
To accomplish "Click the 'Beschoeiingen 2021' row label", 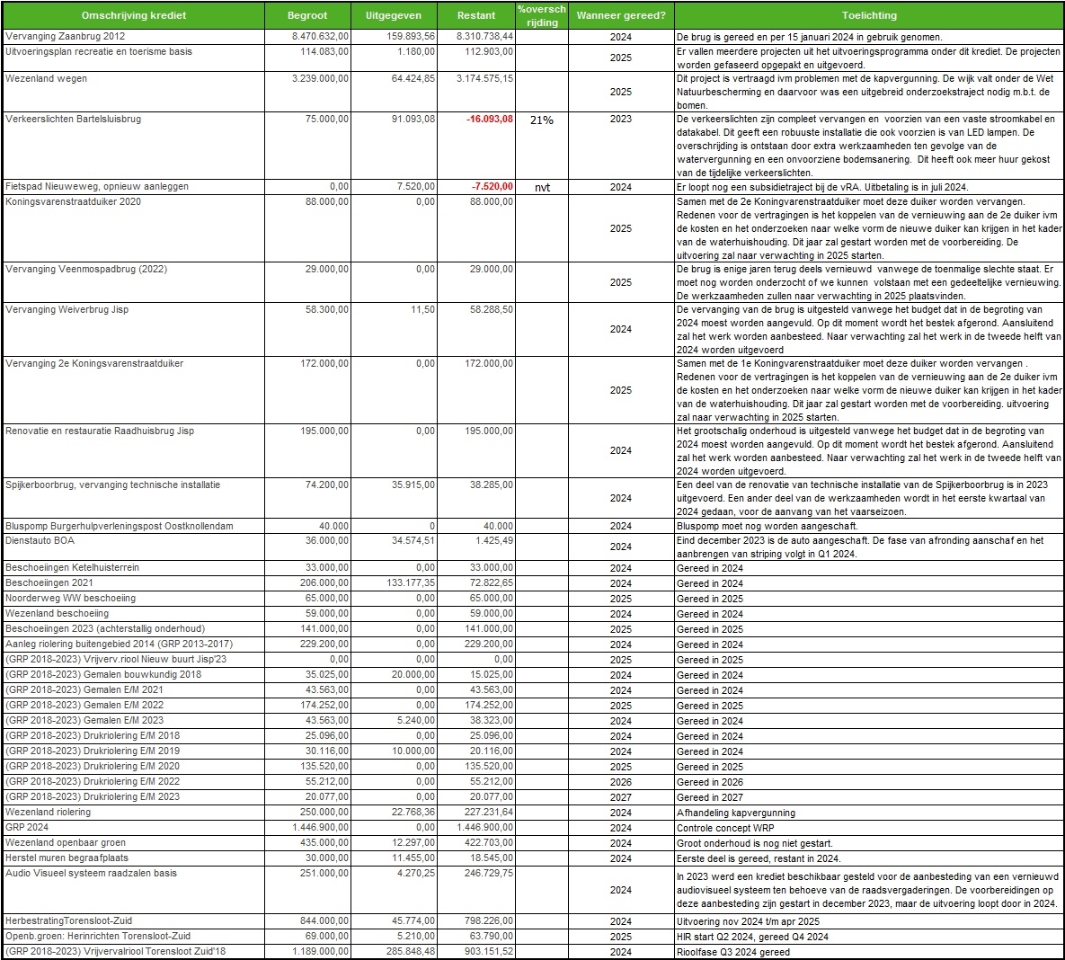I will tap(49, 583).
